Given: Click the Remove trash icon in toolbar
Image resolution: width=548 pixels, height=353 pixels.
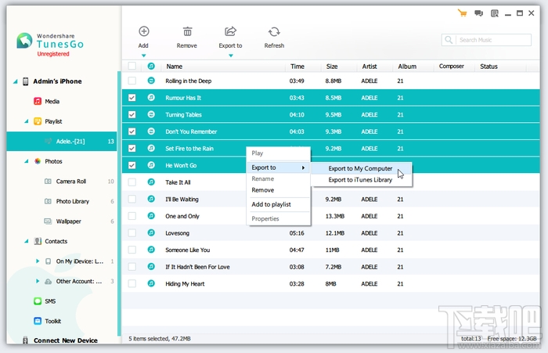Looking at the screenshot, I should (x=187, y=32).
